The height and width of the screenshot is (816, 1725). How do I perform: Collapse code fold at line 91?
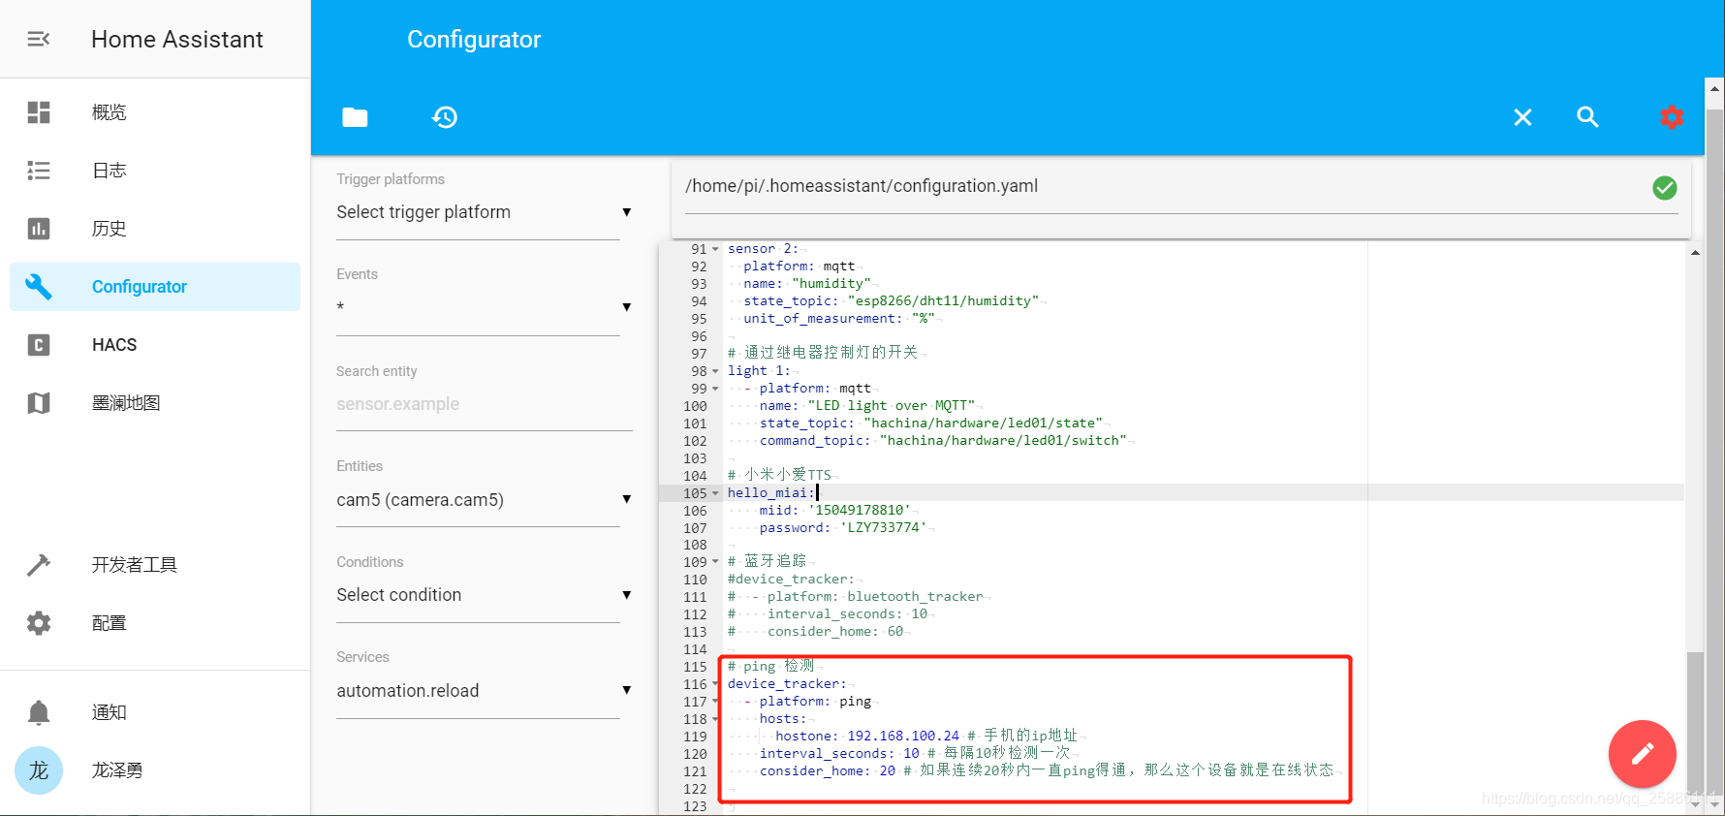tap(715, 249)
